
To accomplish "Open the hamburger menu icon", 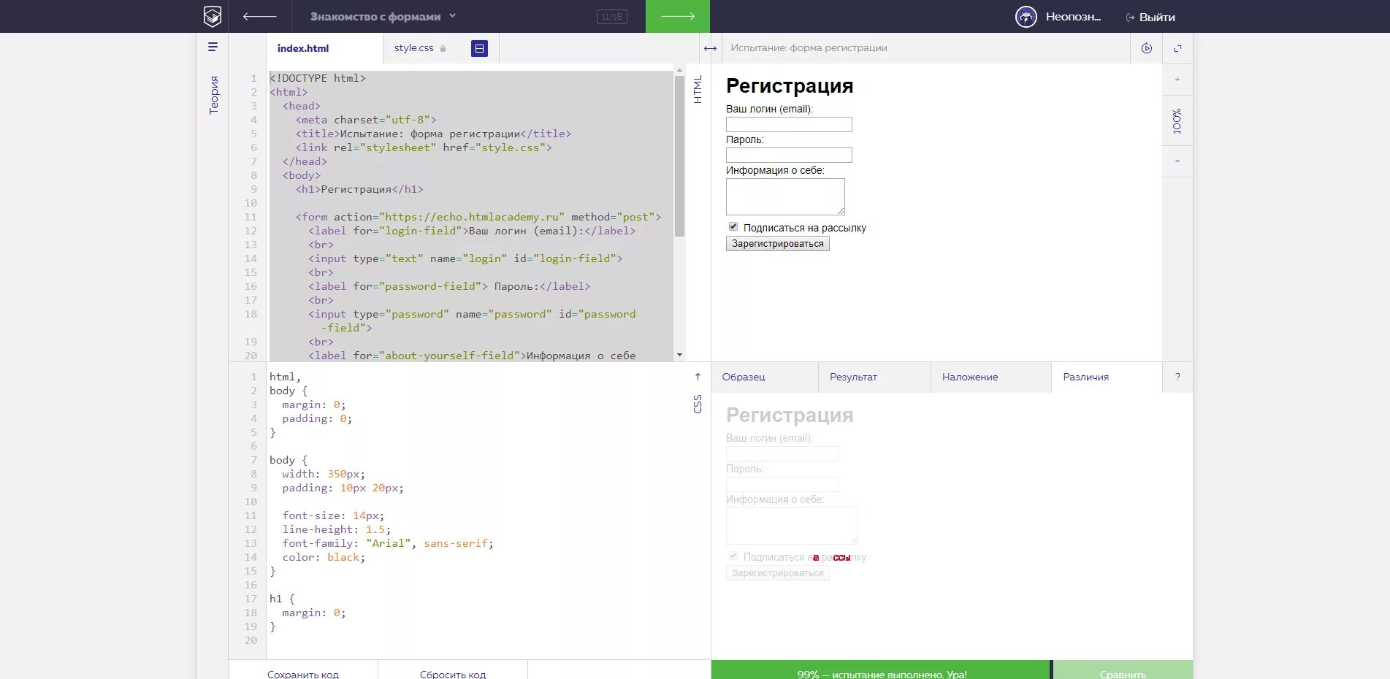I will point(213,47).
